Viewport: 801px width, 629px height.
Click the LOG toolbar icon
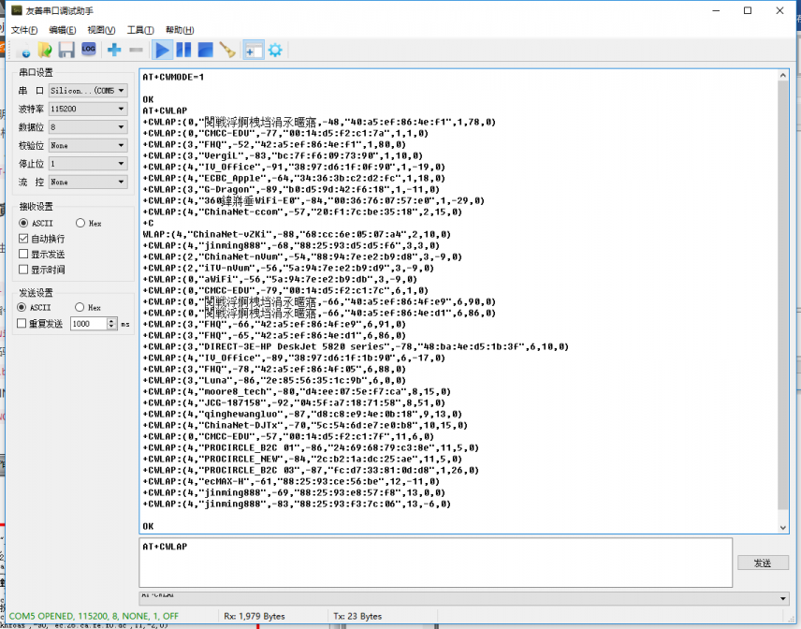(x=88, y=50)
